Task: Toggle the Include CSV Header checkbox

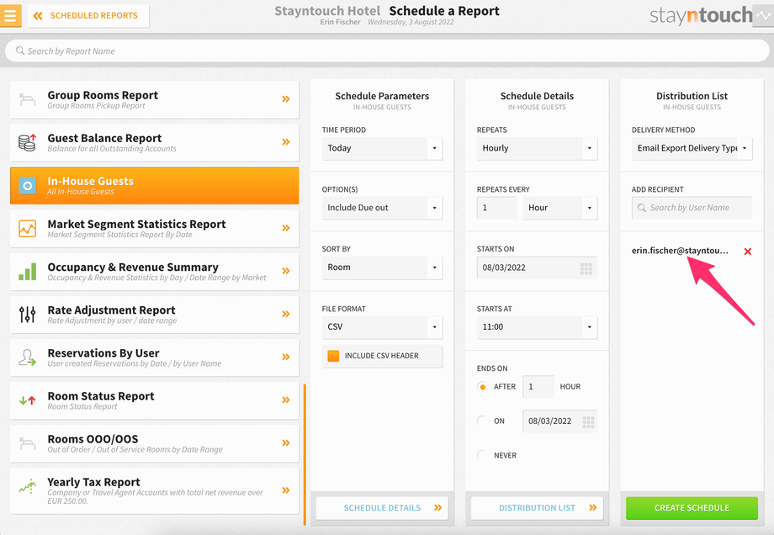Action: pyautogui.click(x=333, y=356)
